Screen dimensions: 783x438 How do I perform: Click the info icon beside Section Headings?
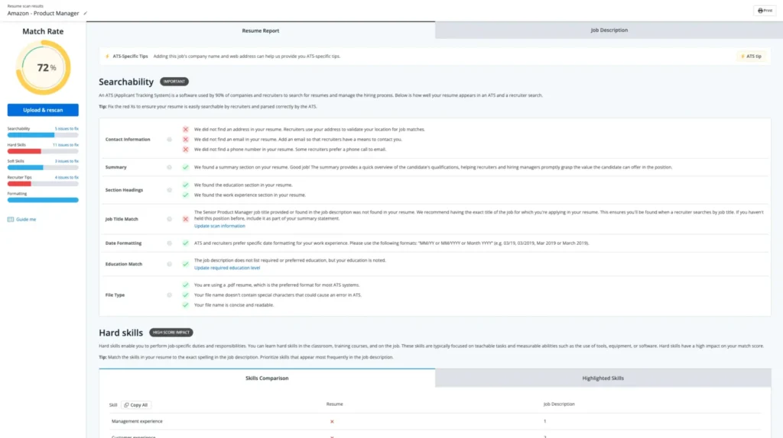[x=169, y=190]
